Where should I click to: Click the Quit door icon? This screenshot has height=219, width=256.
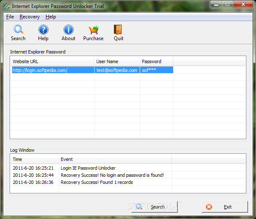tap(118, 30)
